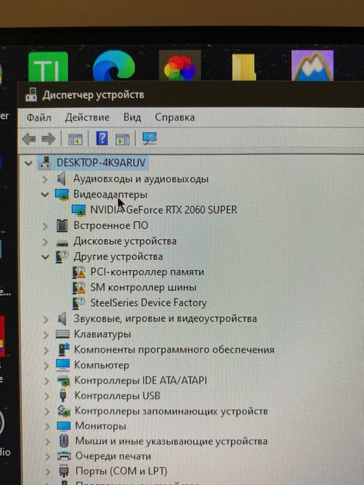Click the Forward arrow in the toolbar
Image resolution: width=364 pixels, height=485 pixels.
(x=49, y=139)
